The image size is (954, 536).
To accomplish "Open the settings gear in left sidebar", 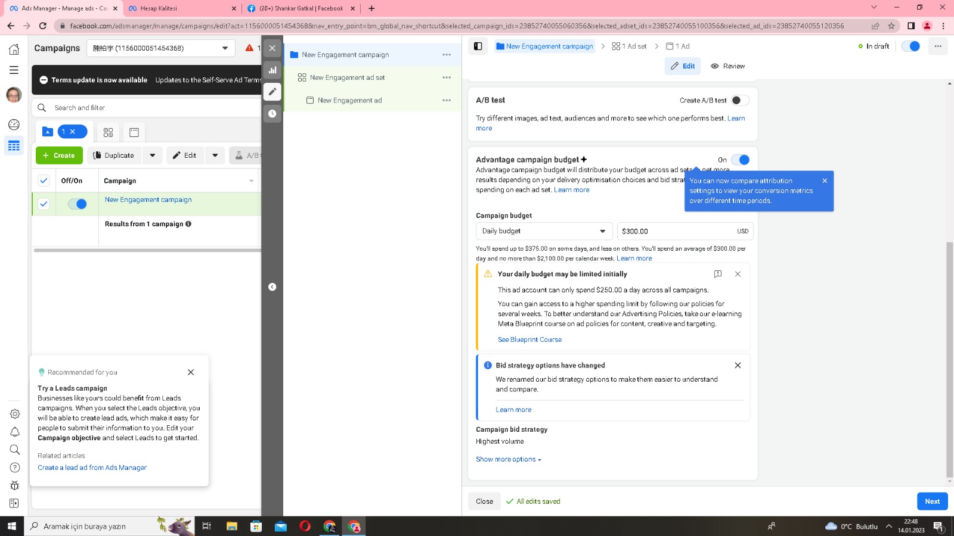I will pyautogui.click(x=15, y=414).
